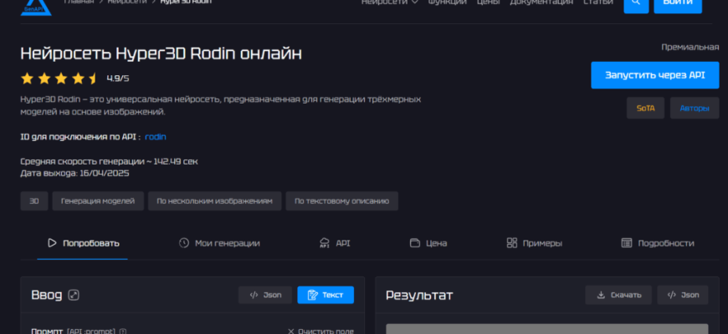Click the GenAPI logo icon
Viewport: 728px width, 334px height.
pos(35,7)
